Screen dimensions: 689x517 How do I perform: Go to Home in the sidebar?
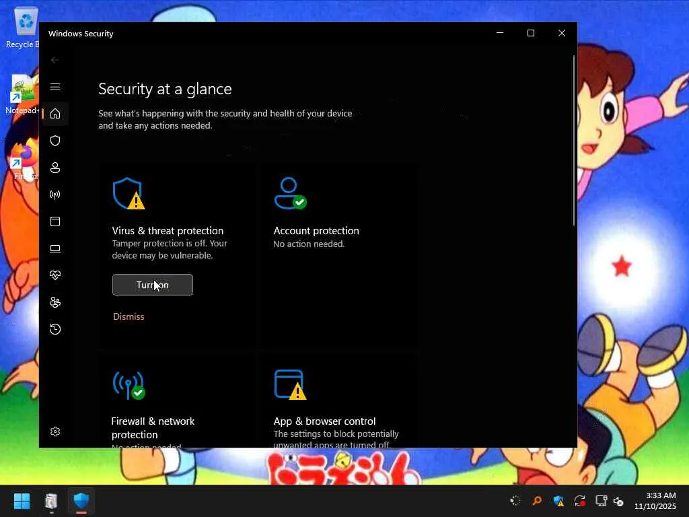[x=55, y=114]
